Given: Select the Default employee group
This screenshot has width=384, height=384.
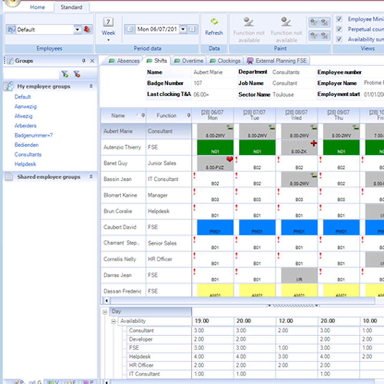Looking at the screenshot, I should [23, 97].
